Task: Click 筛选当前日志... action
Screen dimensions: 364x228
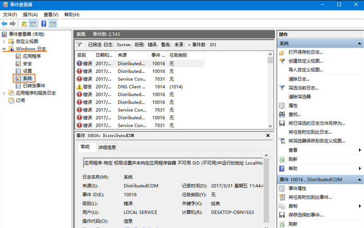Action: tap(303, 88)
